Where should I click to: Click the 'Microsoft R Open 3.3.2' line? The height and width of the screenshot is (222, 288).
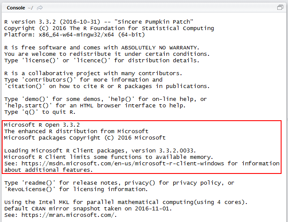click(x=42, y=125)
